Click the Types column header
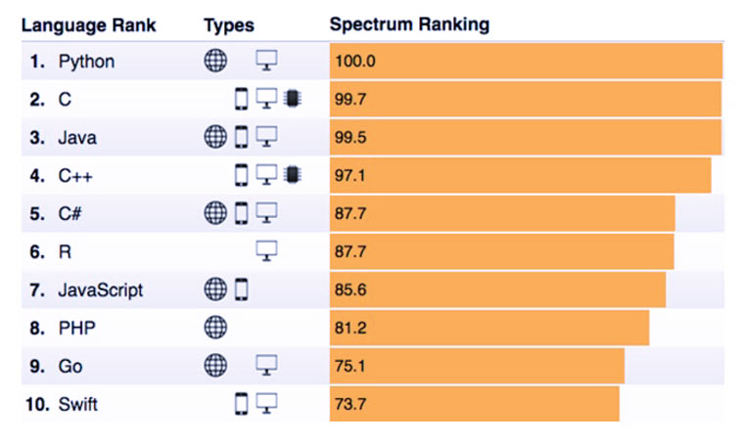This screenshot has width=744, height=445. pos(228,24)
